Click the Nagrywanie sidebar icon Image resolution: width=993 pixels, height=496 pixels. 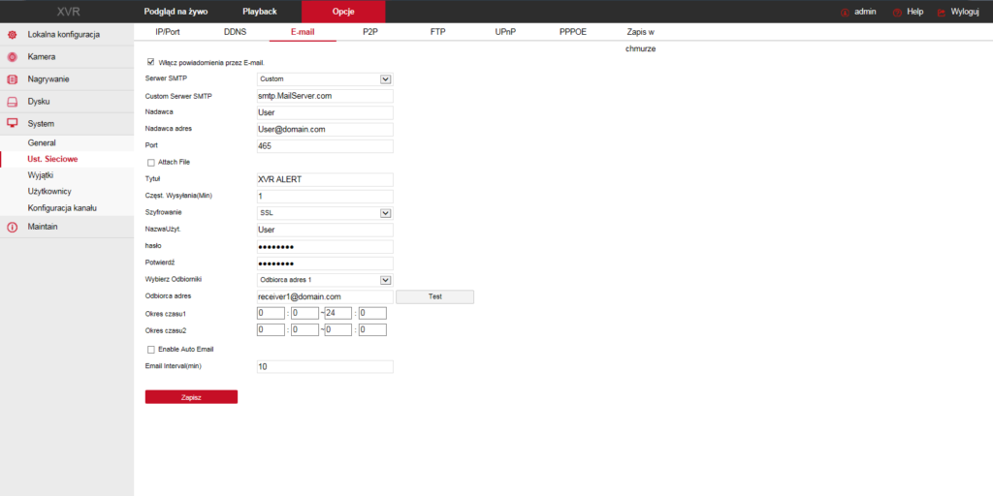13,79
